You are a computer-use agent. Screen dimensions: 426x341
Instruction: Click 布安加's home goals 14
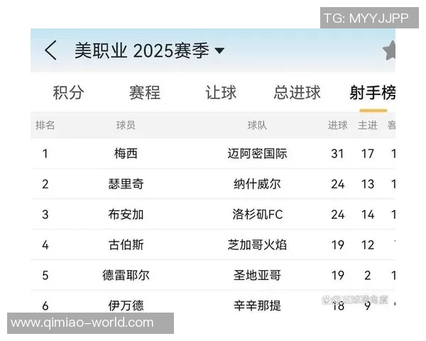[368, 215]
